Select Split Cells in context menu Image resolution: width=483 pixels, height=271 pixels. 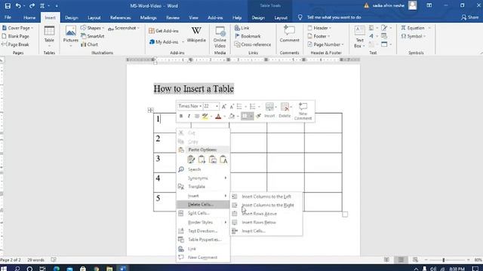[x=203, y=213]
